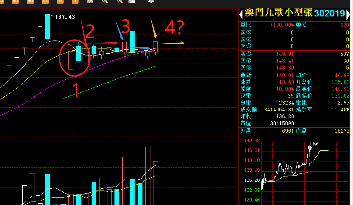
Task: Switch to the 60-minute period button
Action: point(30,1)
